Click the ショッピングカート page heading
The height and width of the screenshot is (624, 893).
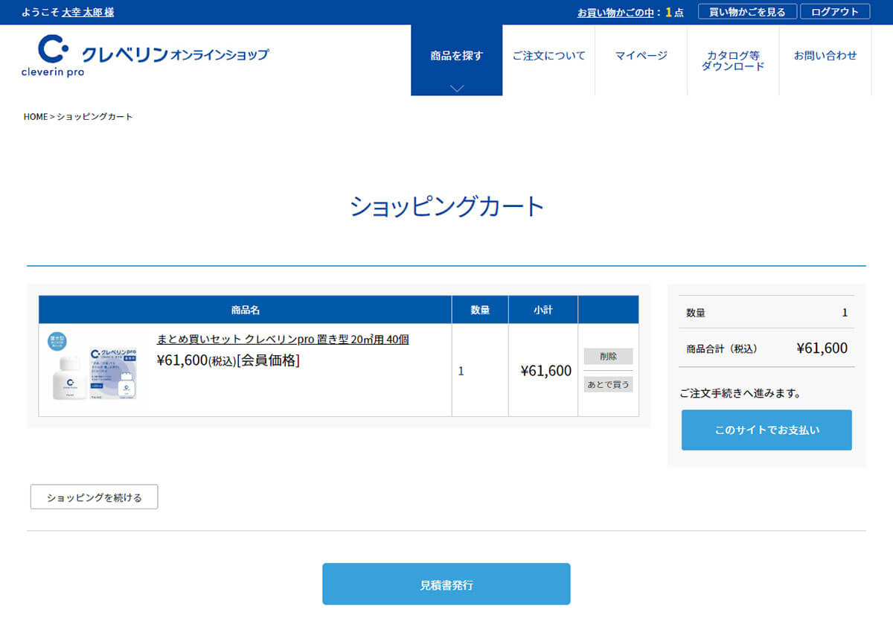446,206
